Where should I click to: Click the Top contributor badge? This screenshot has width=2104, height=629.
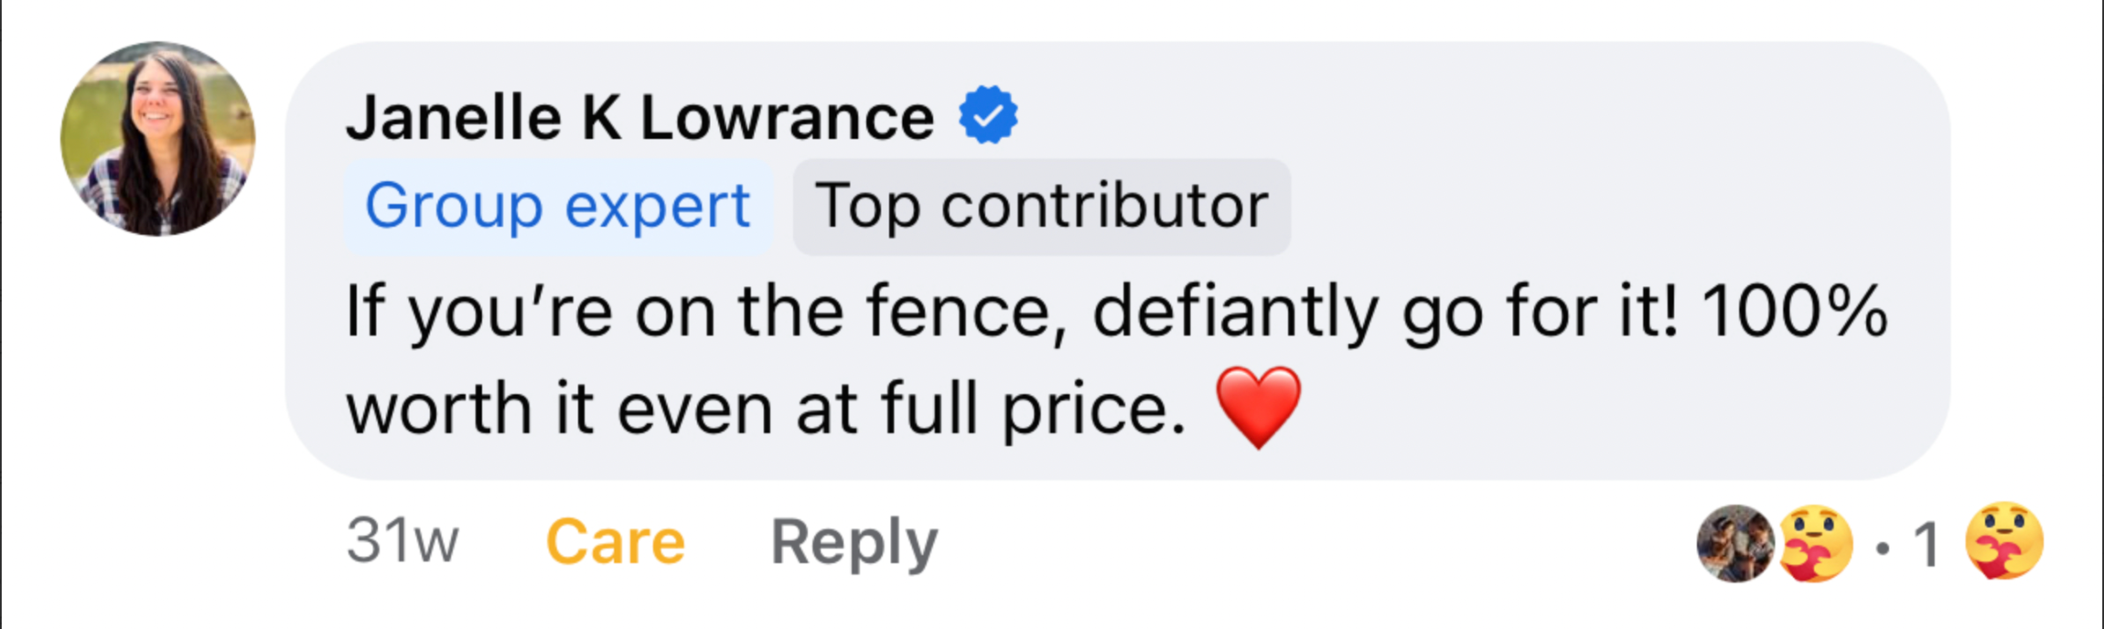(1041, 207)
